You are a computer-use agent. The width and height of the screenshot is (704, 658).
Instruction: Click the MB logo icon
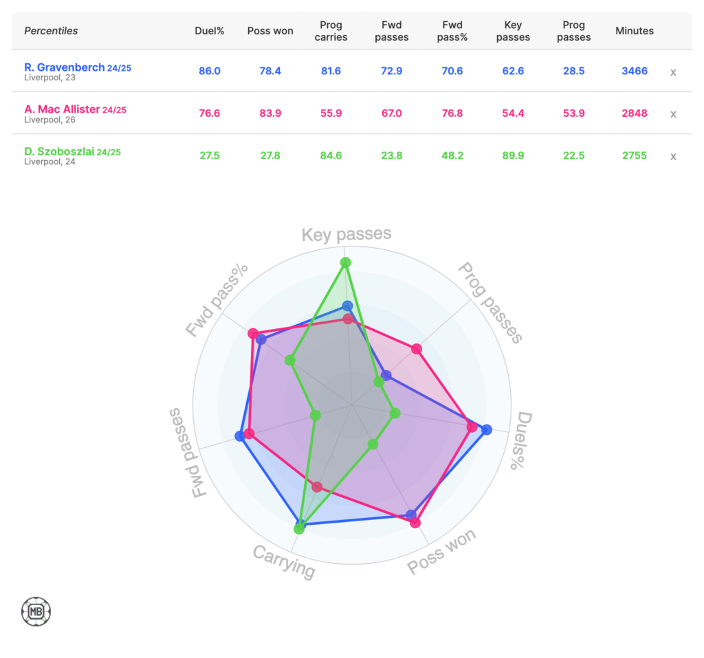tap(36, 611)
